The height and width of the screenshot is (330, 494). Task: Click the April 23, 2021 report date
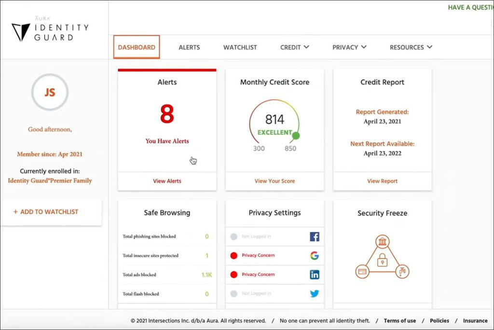point(382,122)
